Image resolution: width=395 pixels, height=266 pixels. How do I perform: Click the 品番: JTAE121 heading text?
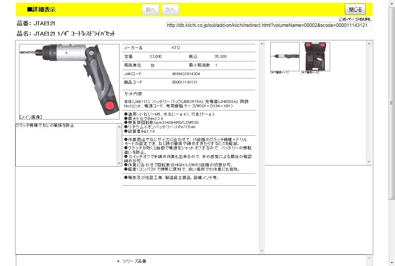tap(36, 23)
